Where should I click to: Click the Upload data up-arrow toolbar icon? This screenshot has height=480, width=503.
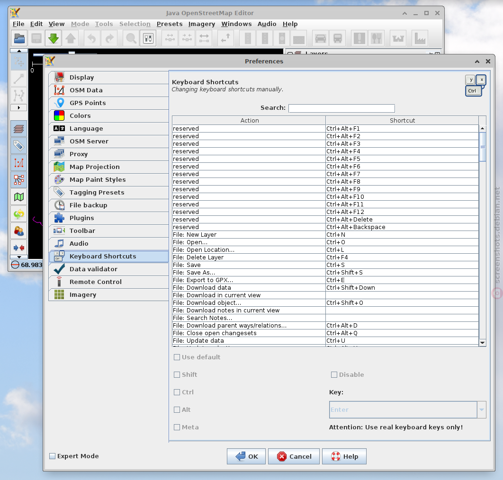click(x=71, y=38)
